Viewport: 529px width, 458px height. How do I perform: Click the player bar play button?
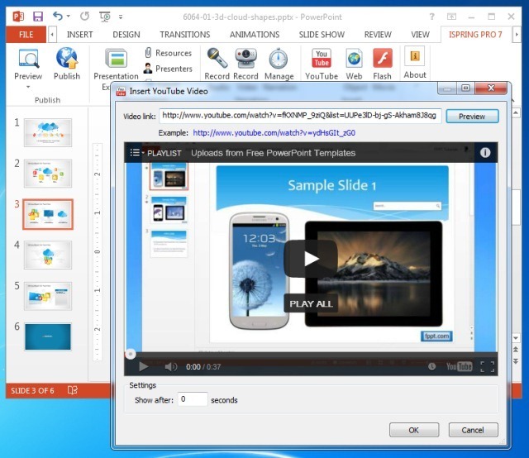click(x=143, y=366)
